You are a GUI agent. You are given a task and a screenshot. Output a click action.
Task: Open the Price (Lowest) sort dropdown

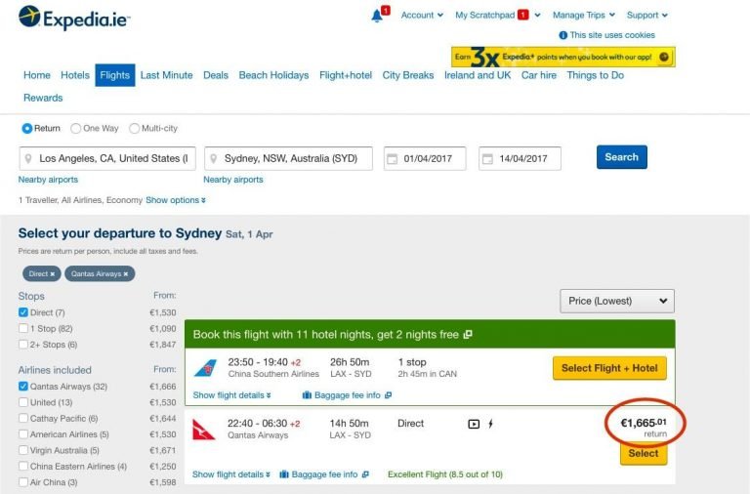pyautogui.click(x=617, y=301)
